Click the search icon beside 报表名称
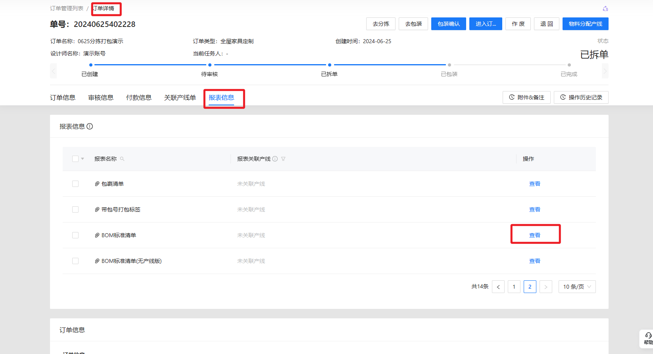Image resolution: width=653 pixels, height=354 pixels. coord(122,159)
